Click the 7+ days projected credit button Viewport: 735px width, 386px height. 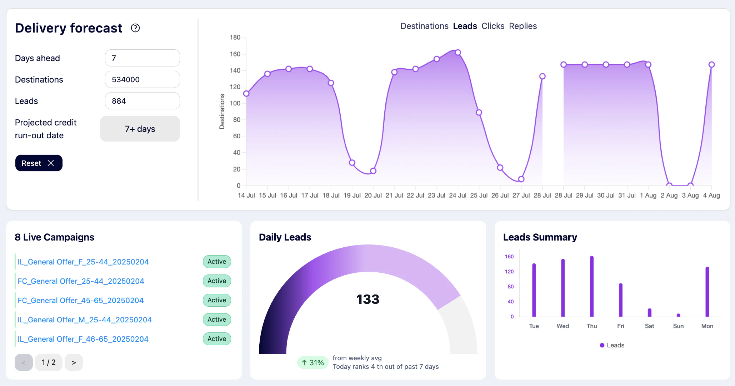click(x=140, y=129)
